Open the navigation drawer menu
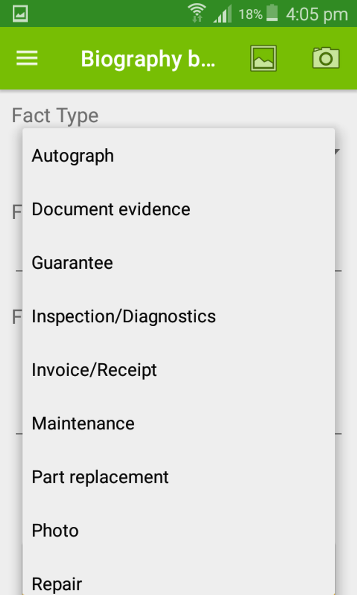This screenshot has height=595, width=357. [26, 58]
